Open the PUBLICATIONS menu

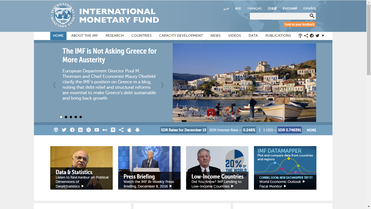coord(278,36)
